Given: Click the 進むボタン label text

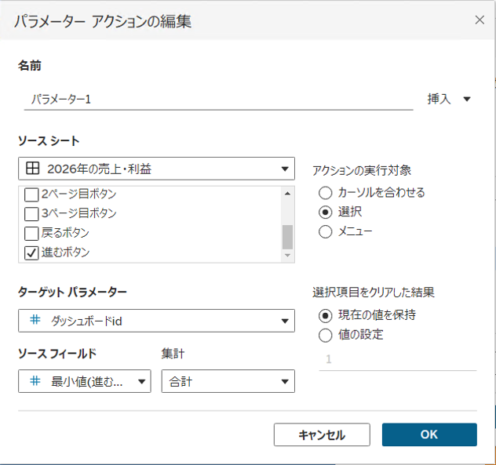Looking at the screenshot, I should [x=65, y=252].
